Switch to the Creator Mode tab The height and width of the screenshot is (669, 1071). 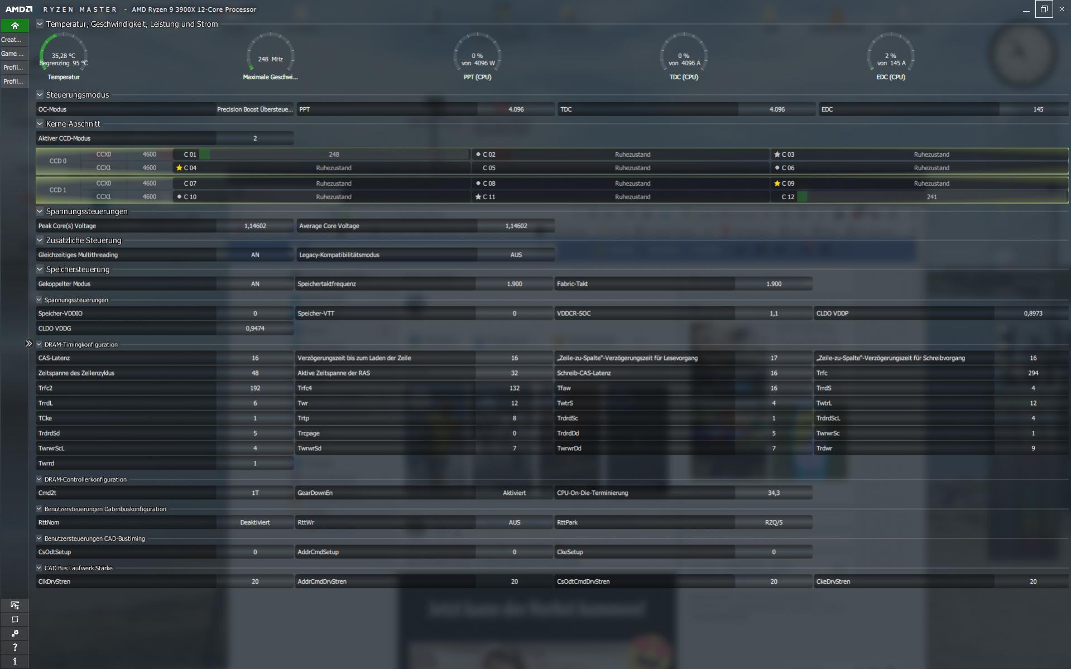tap(15, 40)
